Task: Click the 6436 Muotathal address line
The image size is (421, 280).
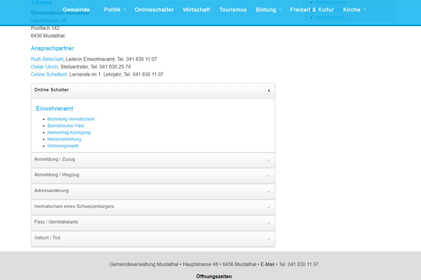Action: 48,36
